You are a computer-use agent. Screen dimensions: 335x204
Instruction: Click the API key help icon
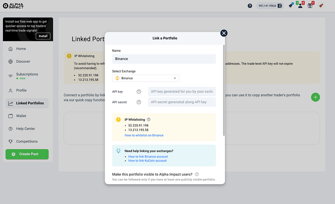click(139, 92)
